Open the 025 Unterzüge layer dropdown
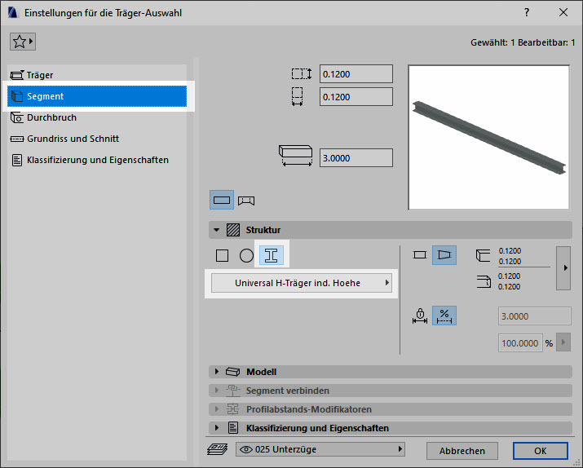 point(320,449)
